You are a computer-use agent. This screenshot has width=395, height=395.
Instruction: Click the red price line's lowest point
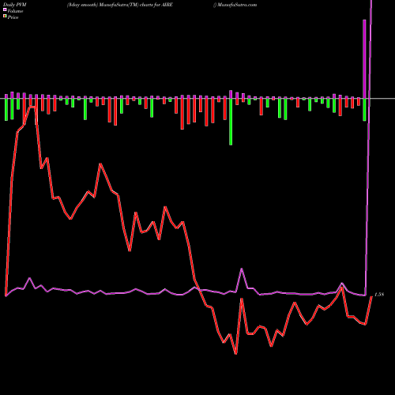(x=235, y=354)
